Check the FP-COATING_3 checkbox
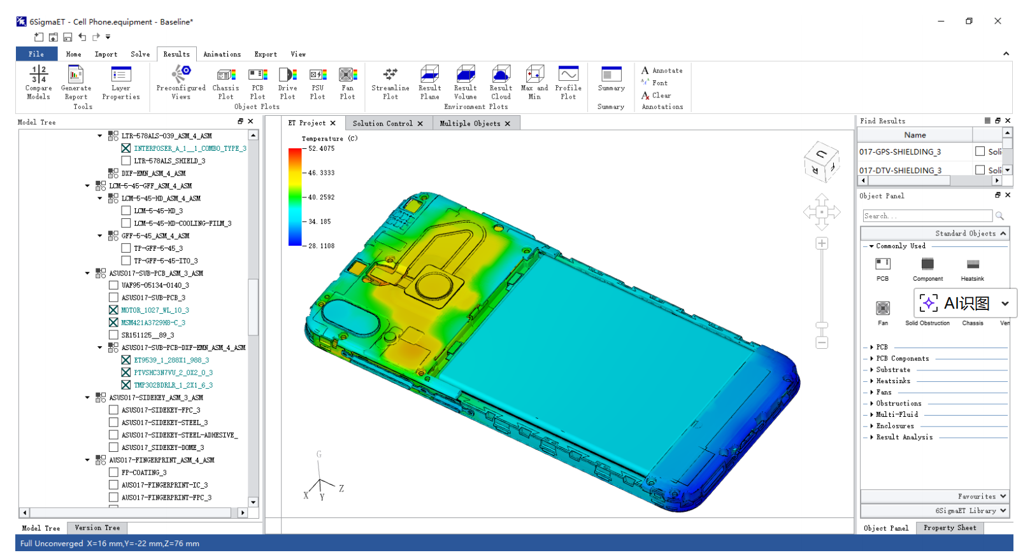Screen dimensions: 1023x555 point(113,472)
